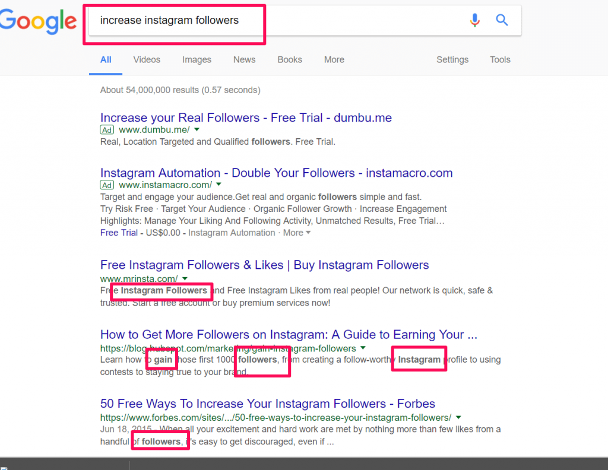Click the 'Real, Location Targeted and Qualified followers' snippet
608x470 pixels.
pos(217,142)
